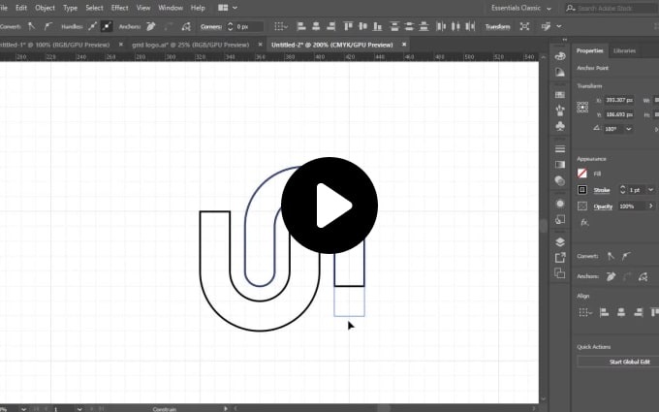This screenshot has height=412, width=659.
Task: Switch to the grid logo.ai document tab
Action: 190,45
